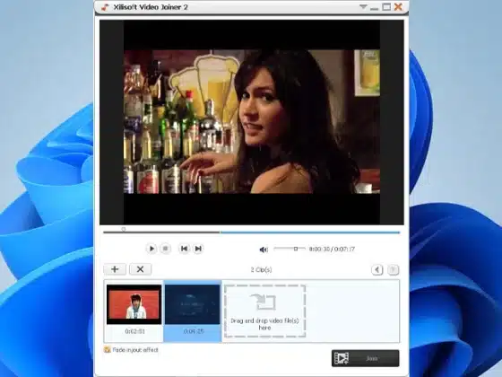Viewport: 502px width, 377px height.
Task: Maximize the Video Joiner window
Action: (x=386, y=7)
